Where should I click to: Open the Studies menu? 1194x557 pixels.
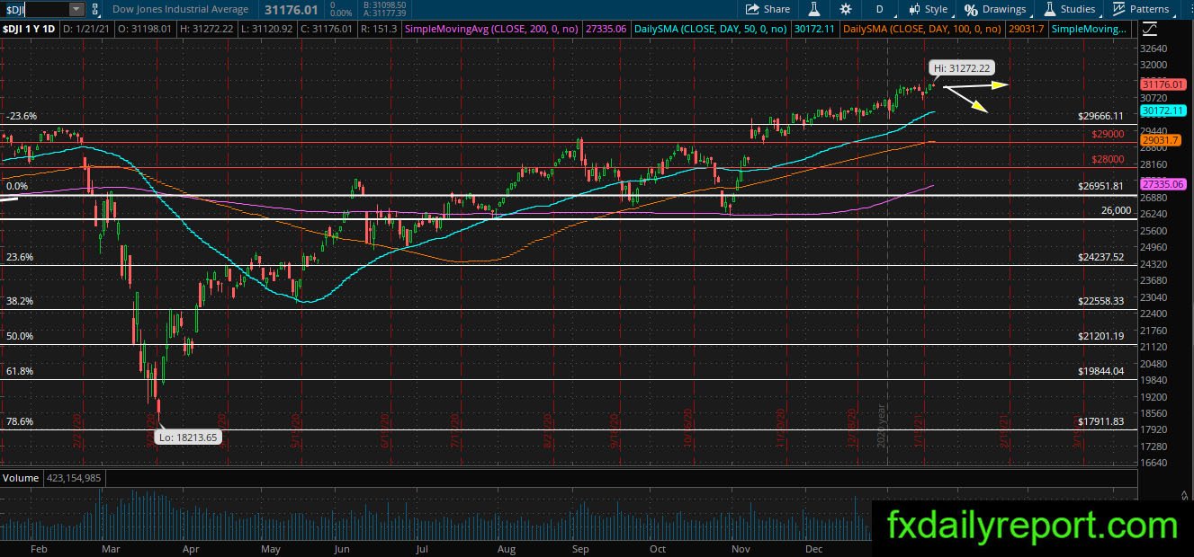1069,9
